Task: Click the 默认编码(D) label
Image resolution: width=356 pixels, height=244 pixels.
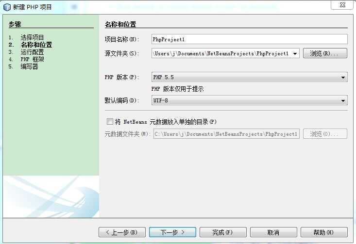Action: [122, 100]
